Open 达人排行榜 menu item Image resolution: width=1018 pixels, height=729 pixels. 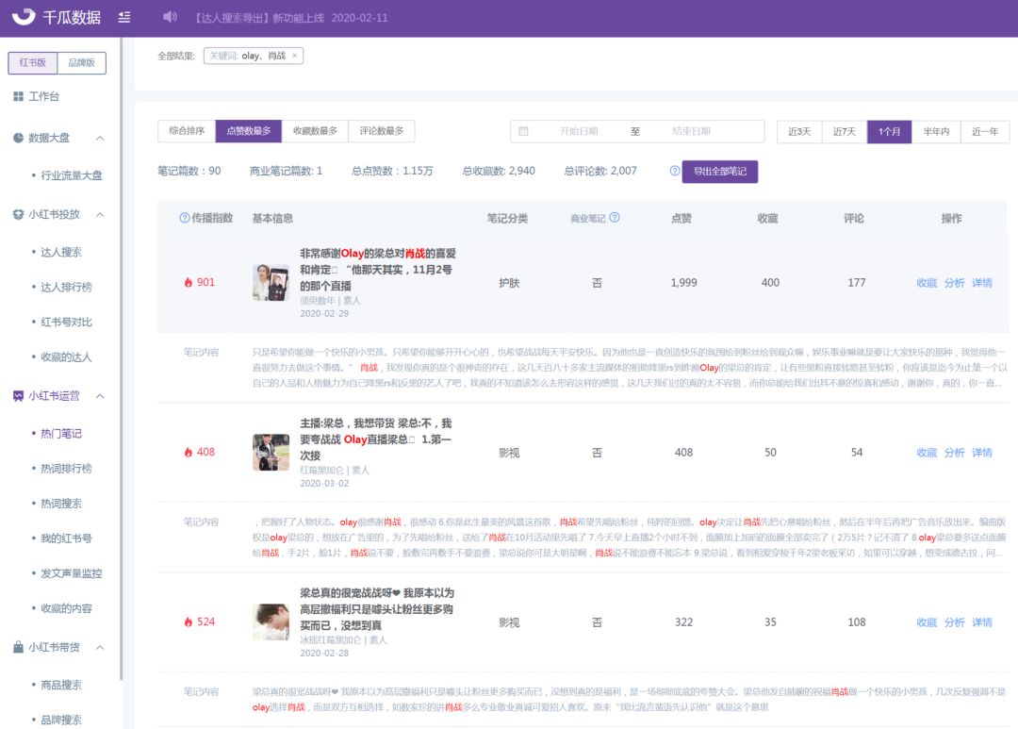[x=66, y=288]
